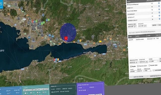The width and height of the screenshot is (161, 95).
Task: Click the locate icon in the top row of the right panel list
Action: [159, 3]
